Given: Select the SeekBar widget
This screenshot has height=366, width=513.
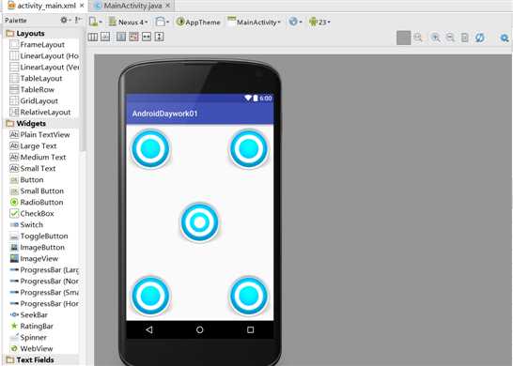Looking at the screenshot, I should 29,314.
